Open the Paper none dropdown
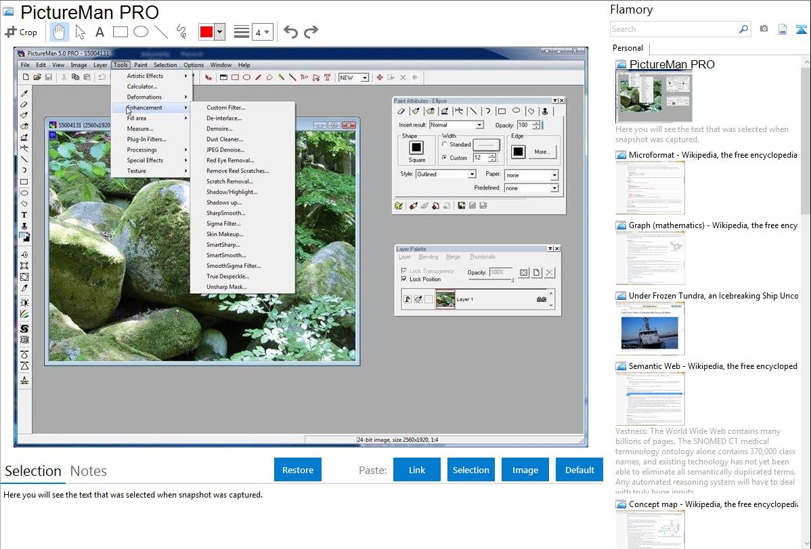The image size is (811, 549). tap(554, 175)
